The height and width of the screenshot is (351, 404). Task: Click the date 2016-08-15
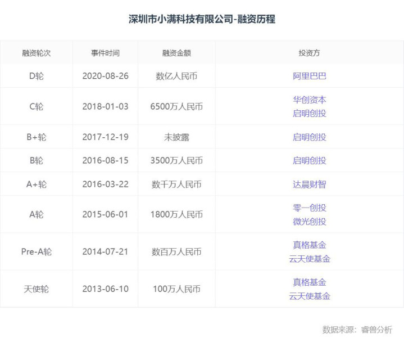(105, 160)
